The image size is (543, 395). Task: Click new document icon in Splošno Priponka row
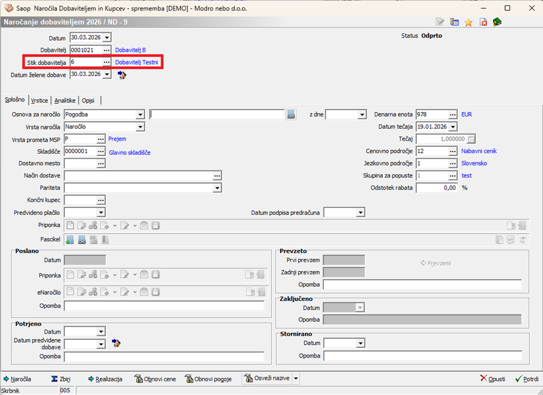coord(70,226)
